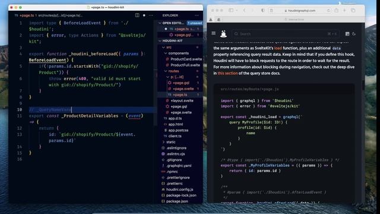Image resolution: width=380 pixels, height=214 pixels.
Task: Select +page.ts inside p/[...id] folder
Action: 180,95
